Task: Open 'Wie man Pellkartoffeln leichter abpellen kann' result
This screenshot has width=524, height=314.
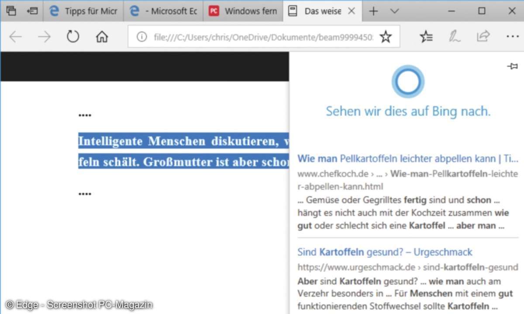Action: (x=408, y=158)
